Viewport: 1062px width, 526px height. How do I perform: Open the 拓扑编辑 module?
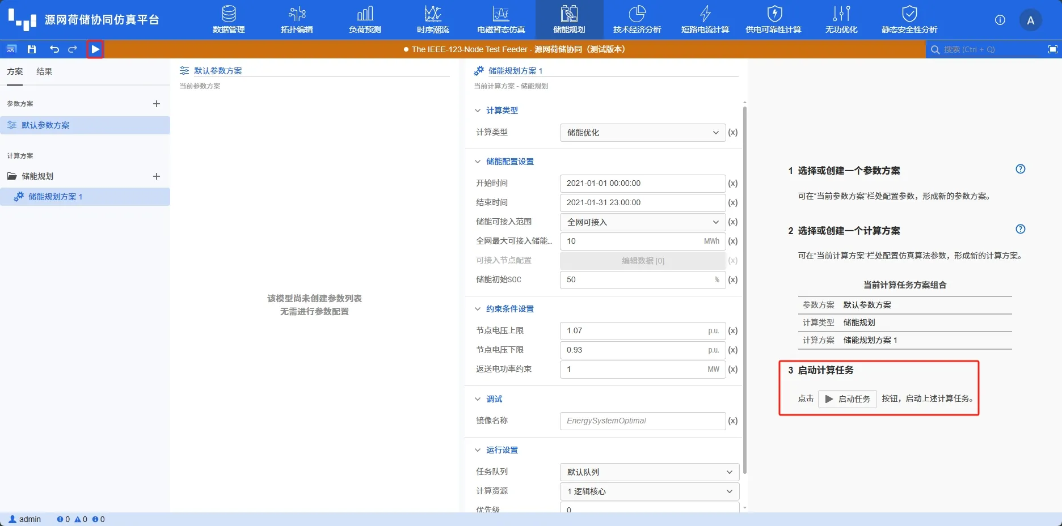(297, 20)
